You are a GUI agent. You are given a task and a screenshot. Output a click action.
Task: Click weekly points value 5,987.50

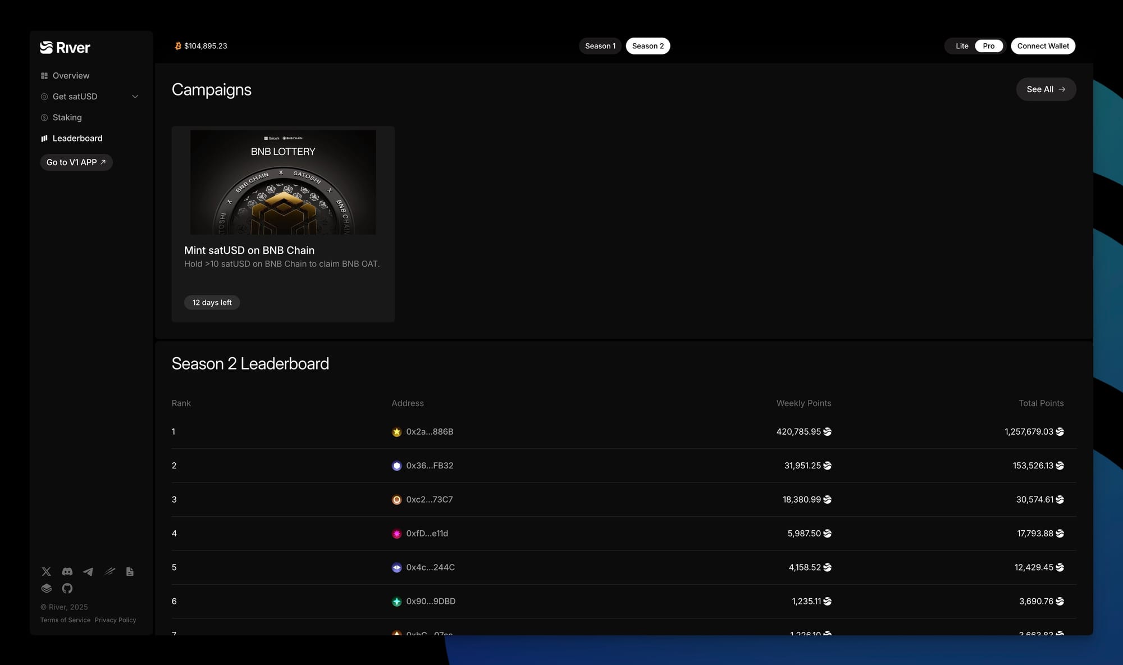tap(804, 534)
